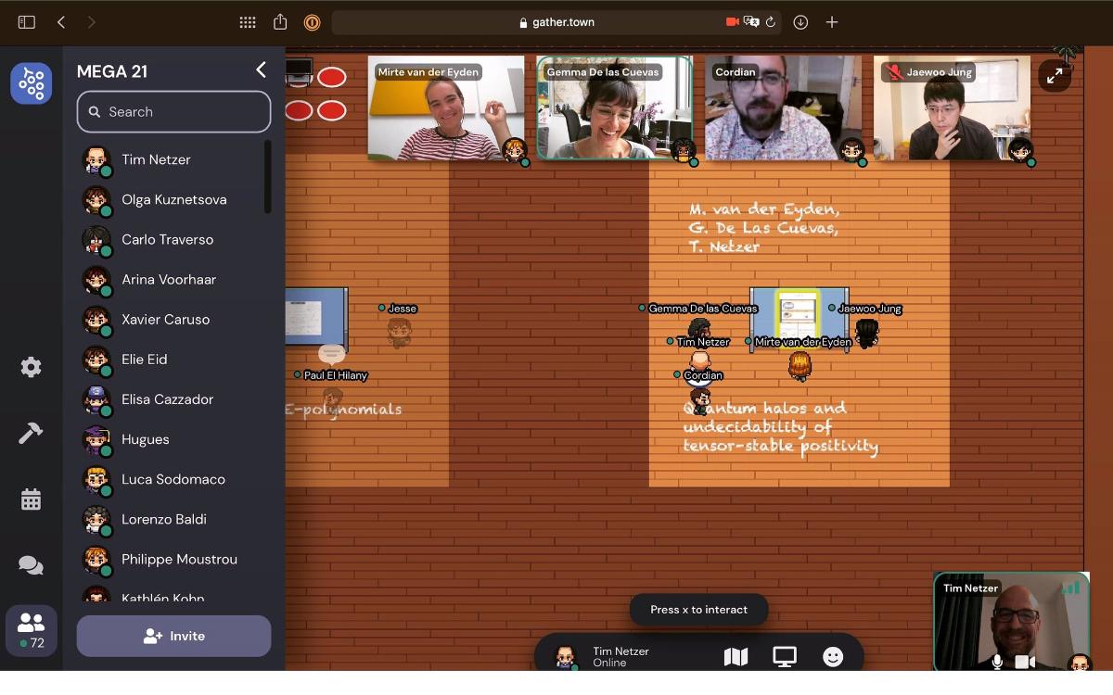Collapse the MEGA 21 side panel
This screenshot has width=1113, height=695.
261,70
